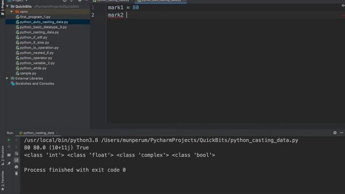Click the number 80 in the editor
The height and width of the screenshot is (194, 345).
135,8
